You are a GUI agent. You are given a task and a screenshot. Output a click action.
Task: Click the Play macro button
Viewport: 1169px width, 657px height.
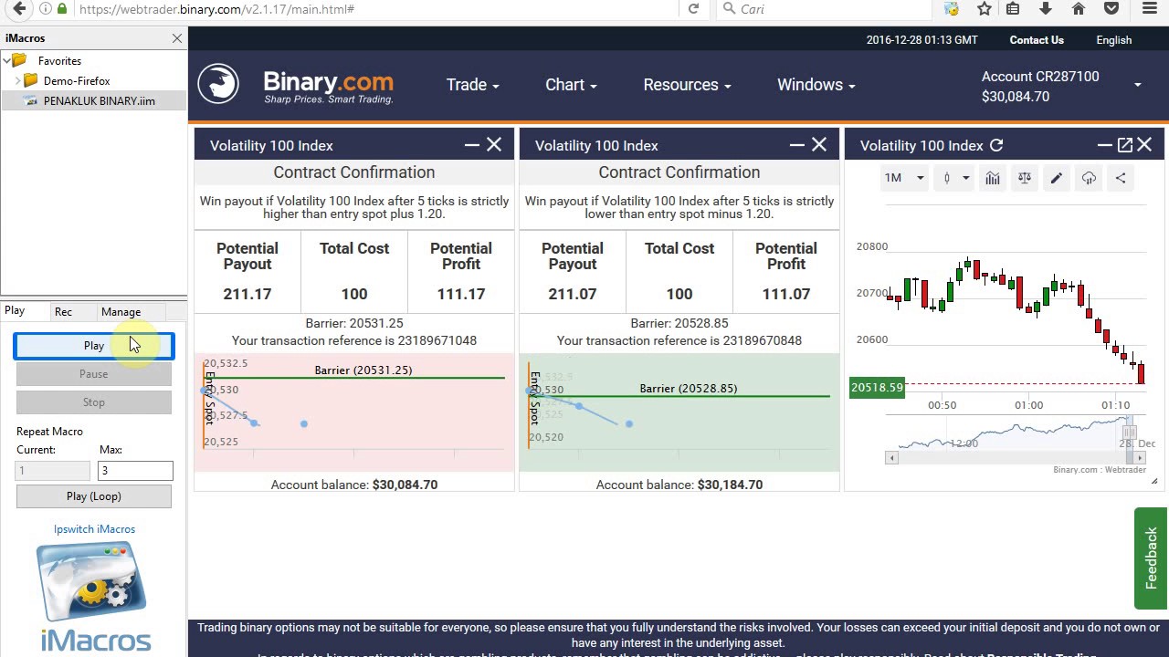94,346
